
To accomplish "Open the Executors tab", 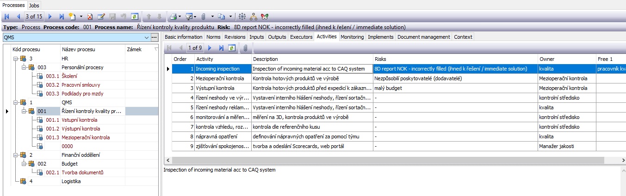I will click(x=301, y=37).
